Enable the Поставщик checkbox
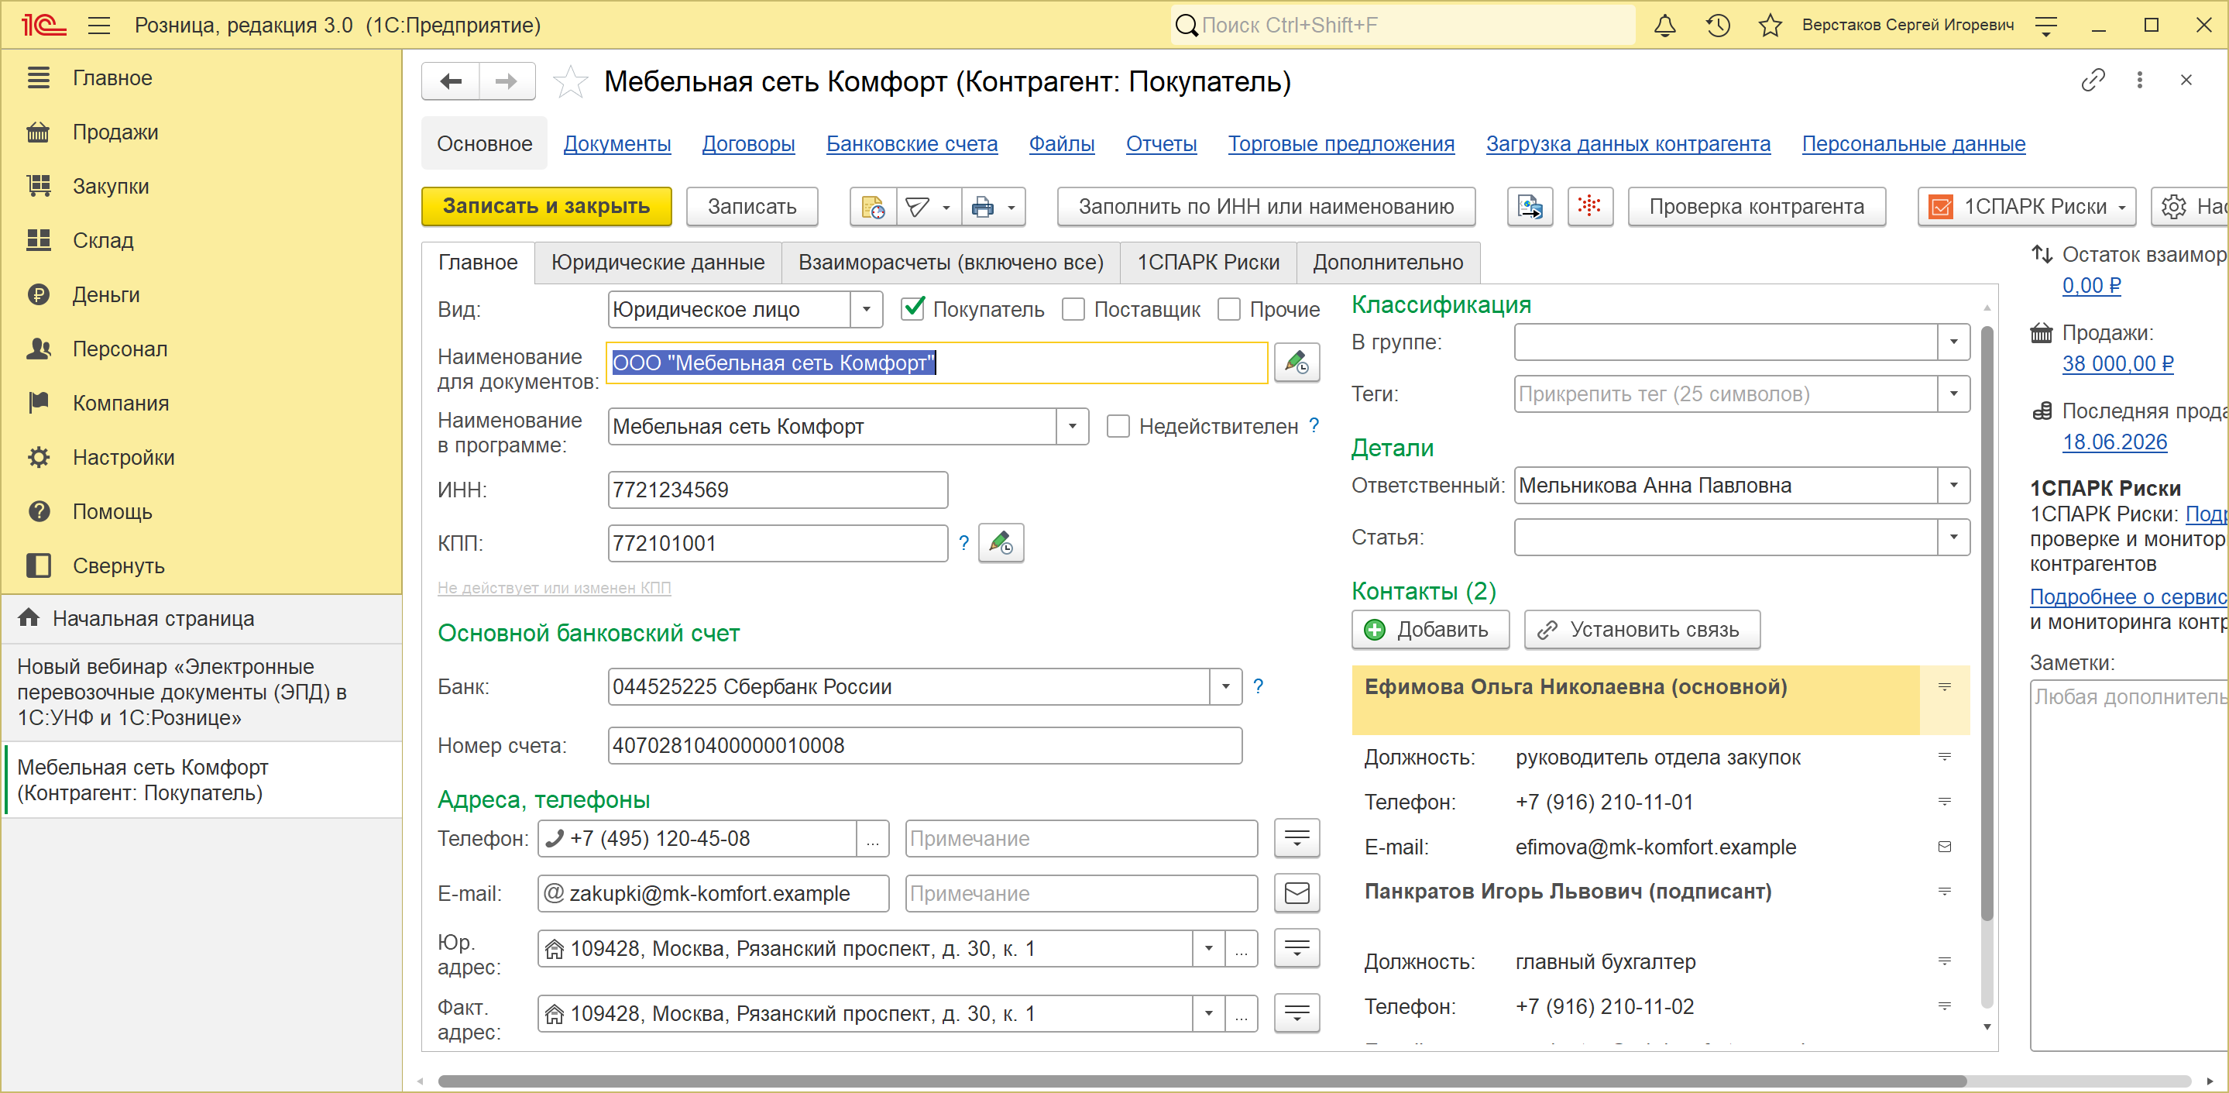This screenshot has width=2229, height=1093. (x=1073, y=309)
